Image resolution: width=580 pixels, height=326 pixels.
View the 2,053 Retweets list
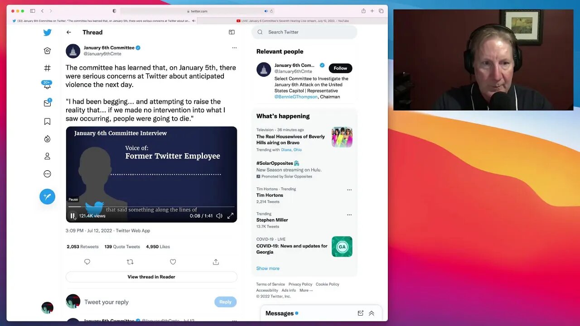coord(82,247)
